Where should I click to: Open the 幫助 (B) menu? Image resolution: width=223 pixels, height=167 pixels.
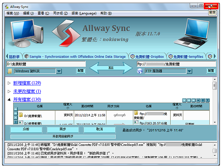106,13
